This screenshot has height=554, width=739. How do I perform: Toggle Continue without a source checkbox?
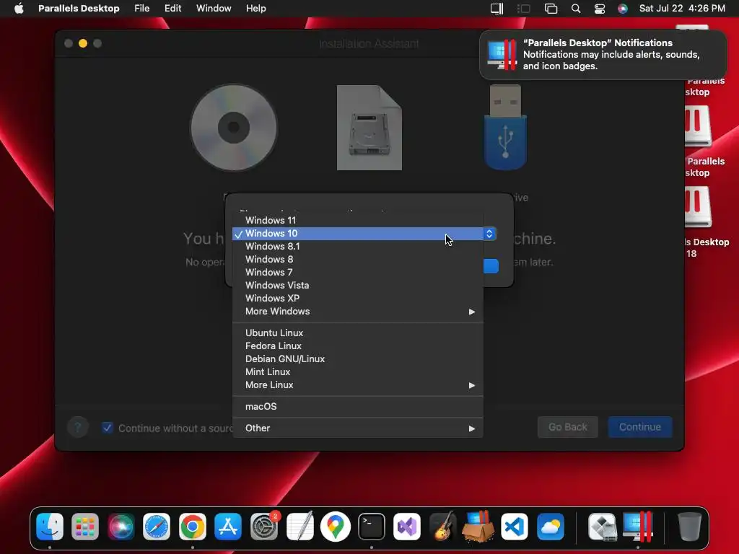[x=108, y=428]
